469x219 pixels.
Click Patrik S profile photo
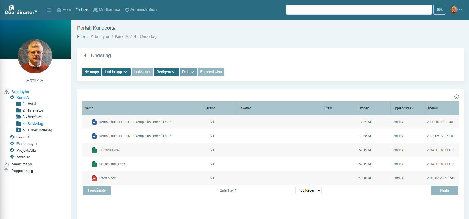pos(35,56)
